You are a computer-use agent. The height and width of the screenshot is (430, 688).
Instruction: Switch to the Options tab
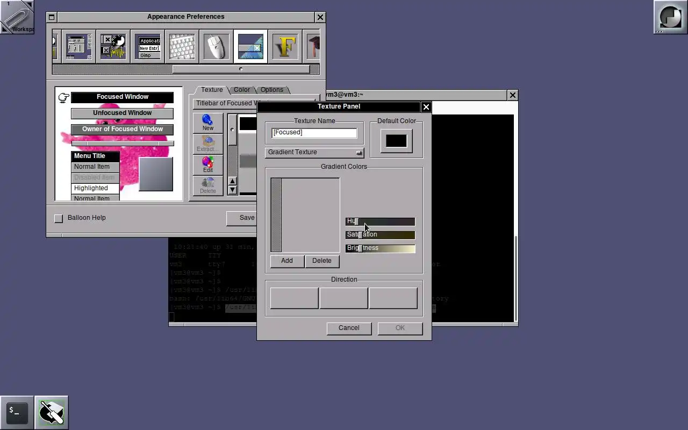point(271,90)
